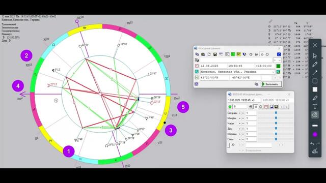326x183 pixels.
Task: Select the text T tool
Action: click(315, 106)
